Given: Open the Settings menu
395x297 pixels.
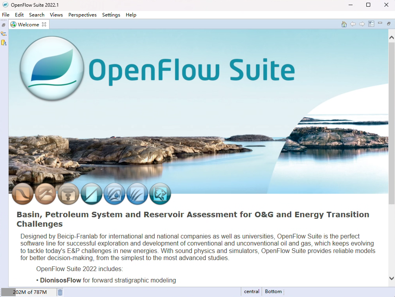Looking at the screenshot, I should (111, 15).
